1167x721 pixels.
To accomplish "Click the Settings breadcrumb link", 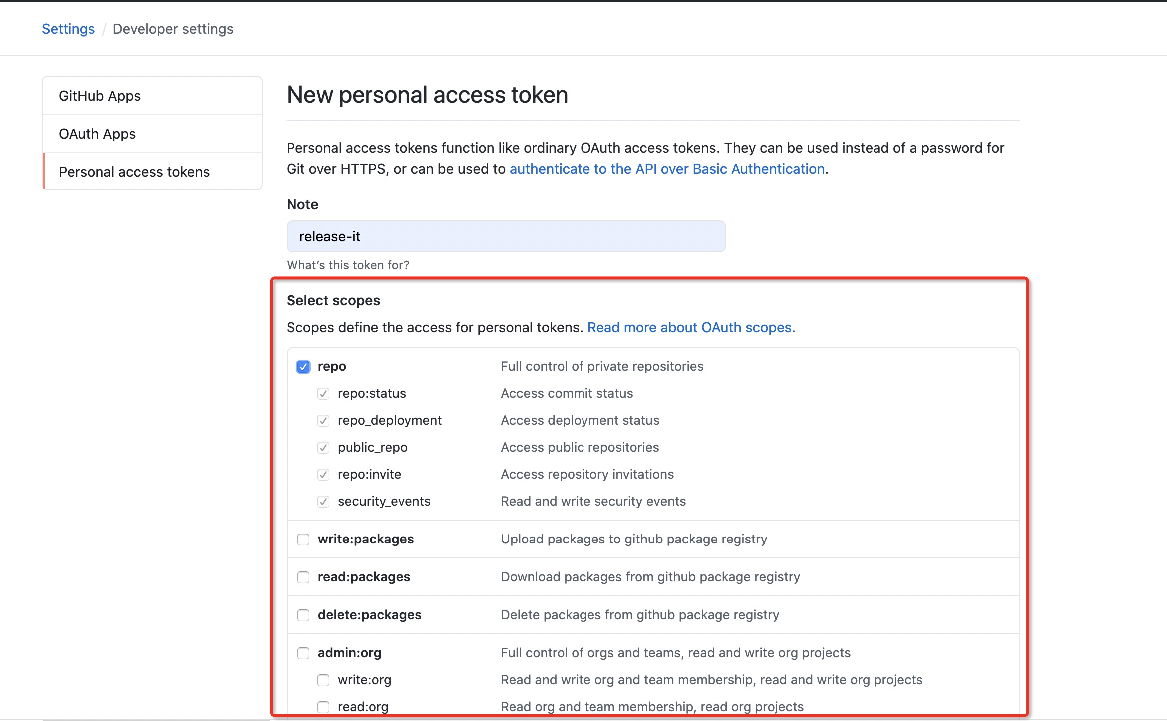I will pyautogui.click(x=68, y=29).
